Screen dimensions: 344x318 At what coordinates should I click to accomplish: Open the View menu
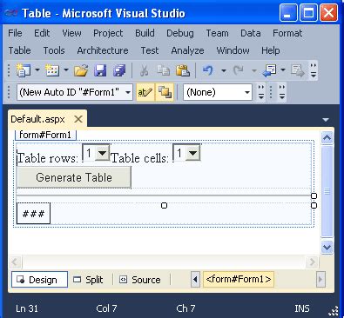click(71, 33)
